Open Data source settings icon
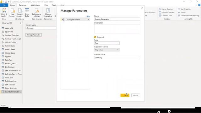The image size is (201, 113). [37, 10]
